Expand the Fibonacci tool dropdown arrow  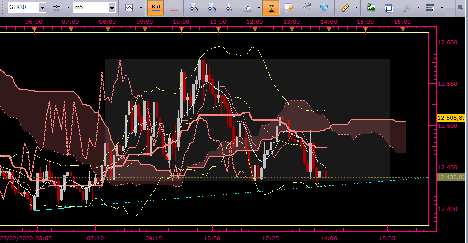tap(442, 8)
